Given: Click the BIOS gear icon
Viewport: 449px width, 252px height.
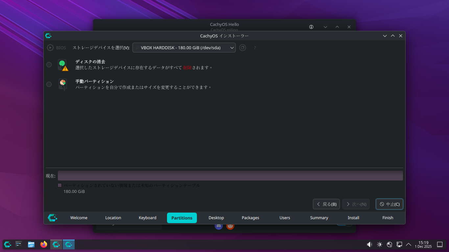Looking at the screenshot, I should pyautogui.click(x=50, y=48).
